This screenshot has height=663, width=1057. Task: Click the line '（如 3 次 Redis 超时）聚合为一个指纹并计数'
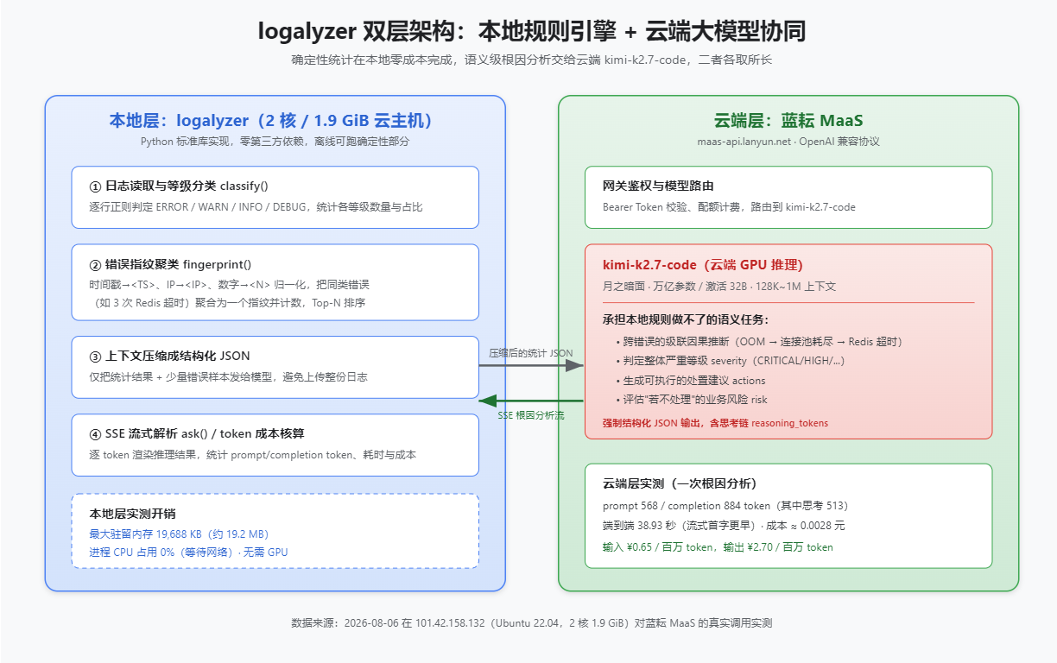(227, 303)
